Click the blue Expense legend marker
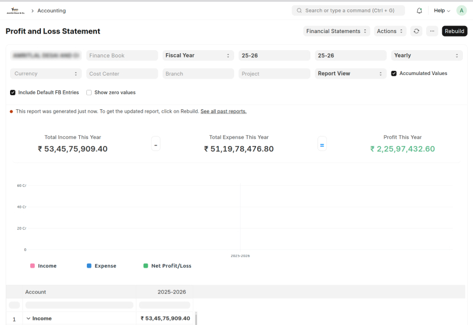The height and width of the screenshot is (325, 473). click(x=89, y=266)
